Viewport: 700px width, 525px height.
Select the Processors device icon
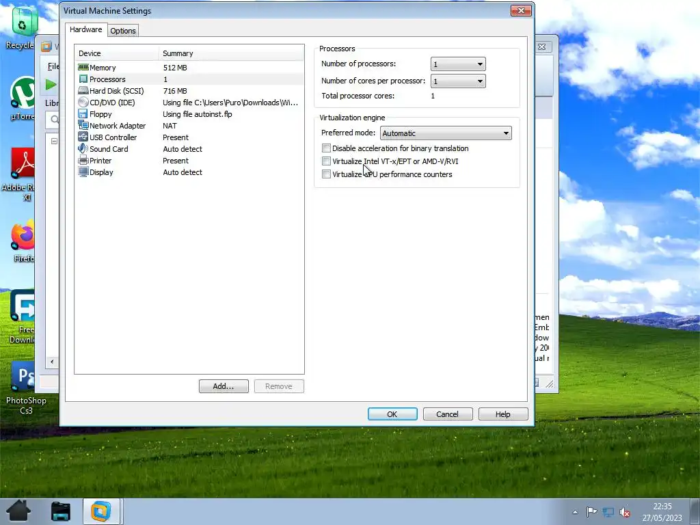[x=83, y=79]
